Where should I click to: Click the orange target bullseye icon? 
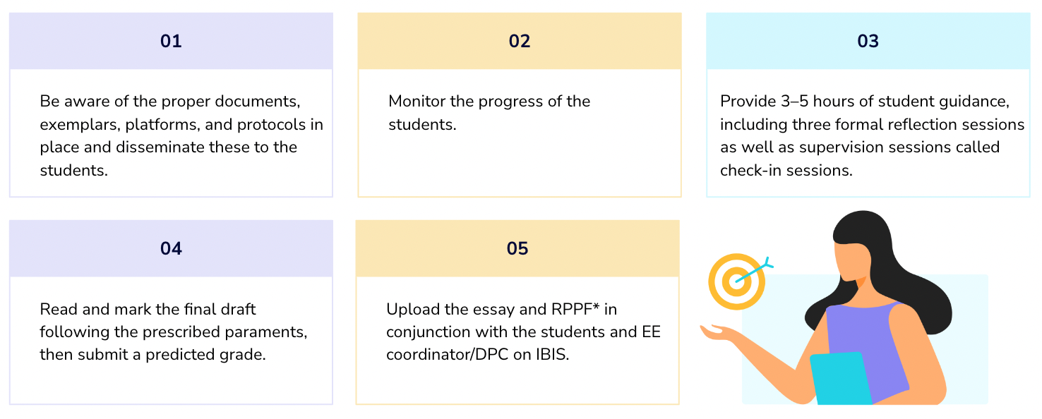[736, 282]
